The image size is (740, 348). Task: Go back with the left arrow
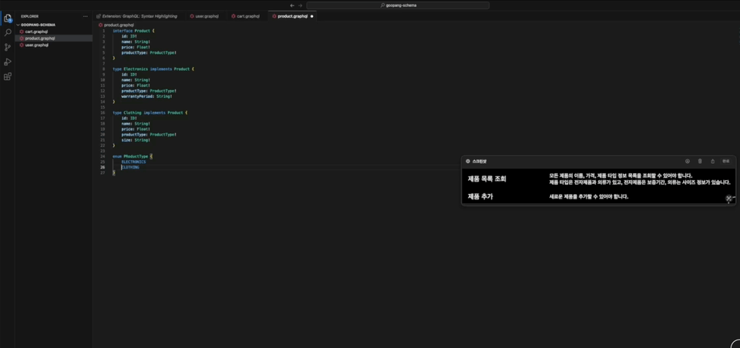coord(292,5)
